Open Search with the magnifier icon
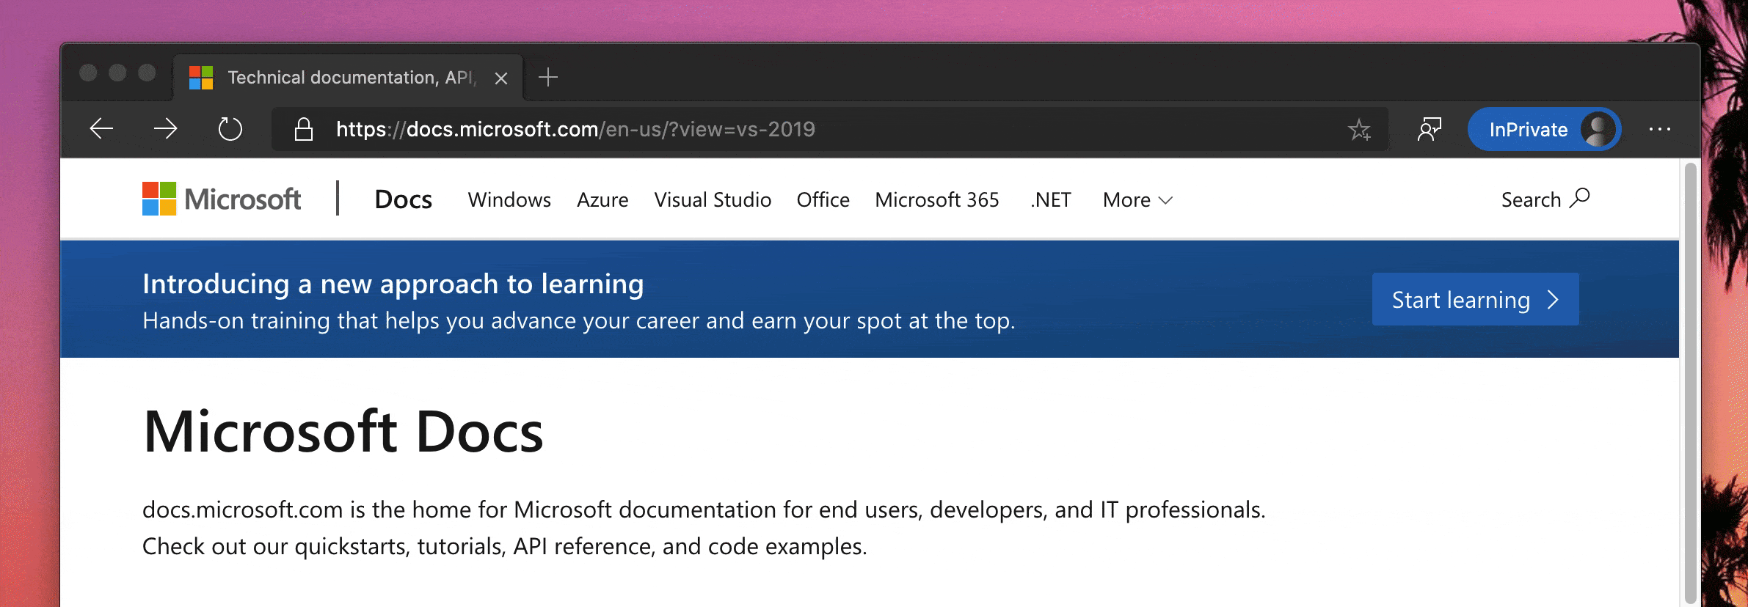Screen dimensions: 1748x607 (x=1545, y=199)
